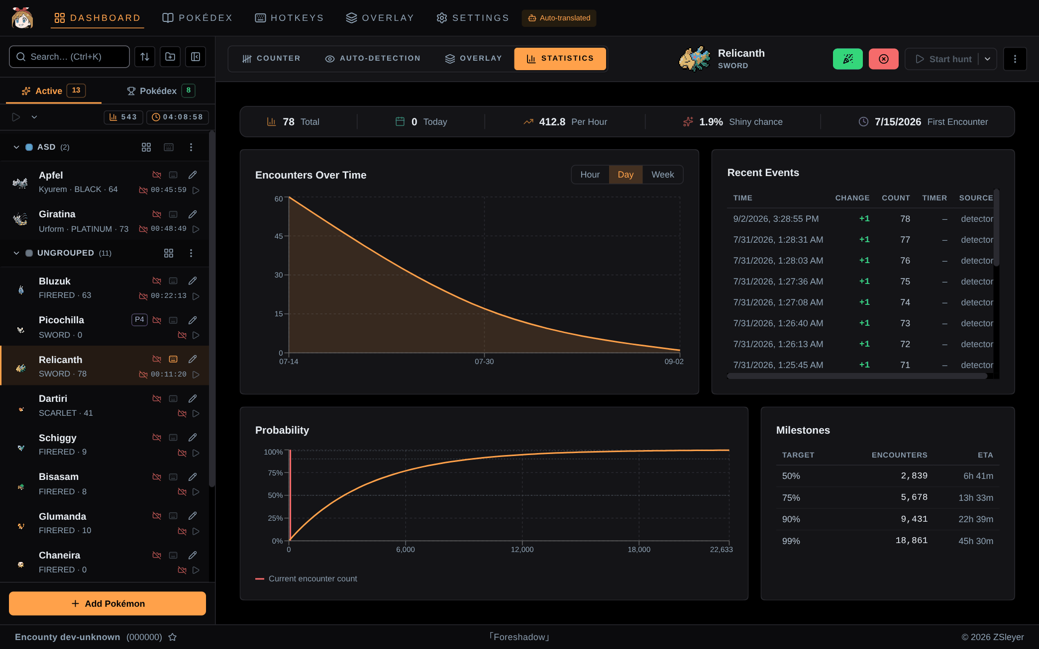Select Day range in Encounters chart
The width and height of the screenshot is (1039, 649).
click(625, 175)
